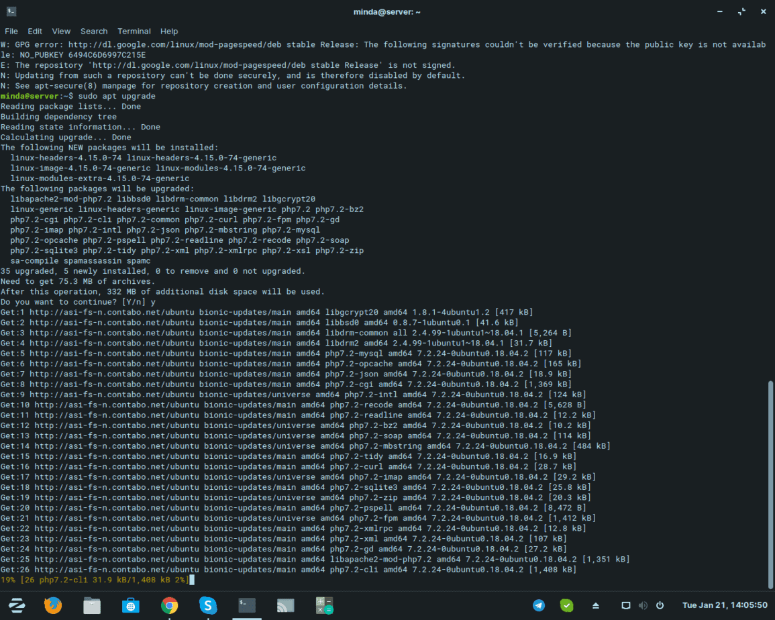Open the View menu

click(61, 31)
